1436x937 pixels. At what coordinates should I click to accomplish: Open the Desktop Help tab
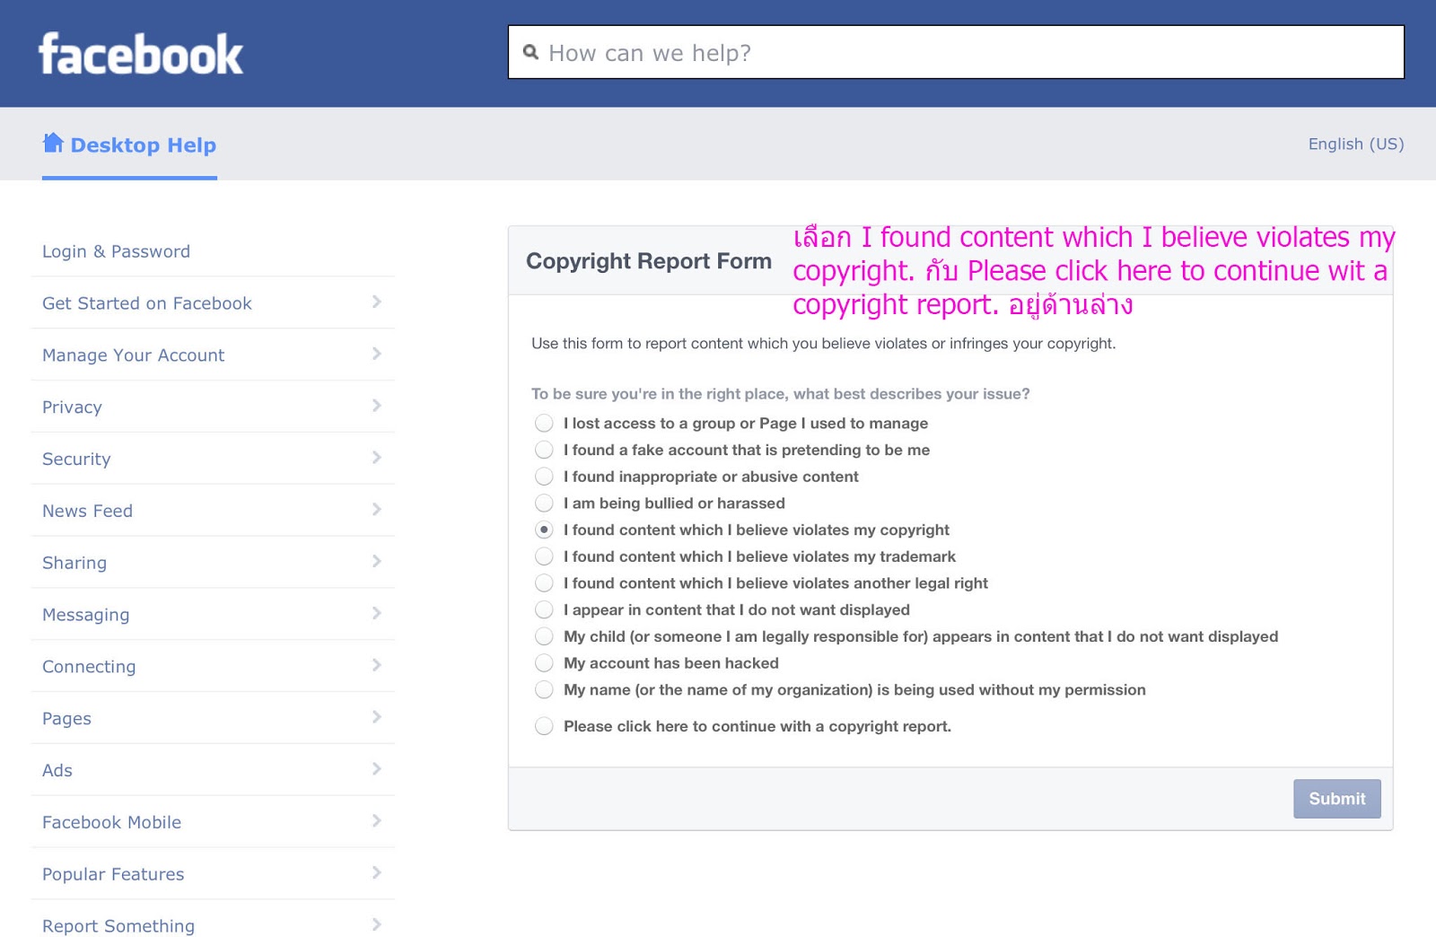coord(143,145)
